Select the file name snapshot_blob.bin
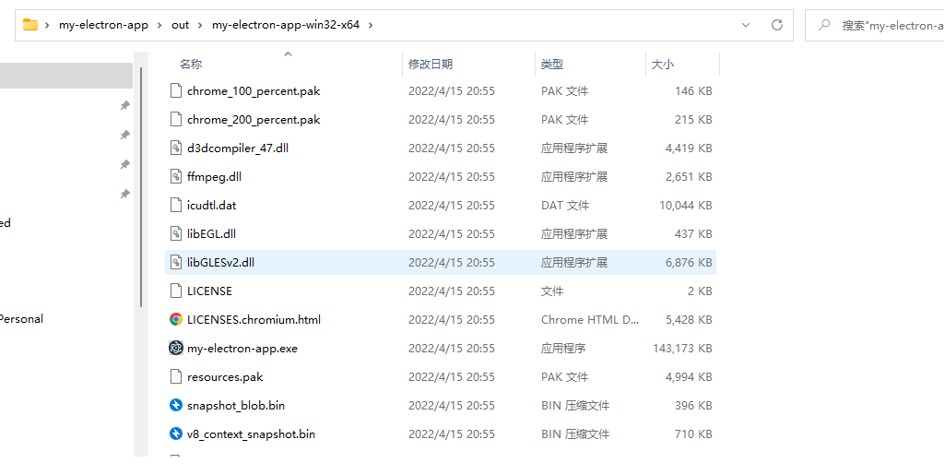Screen dimensions: 944x475 point(236,405)
